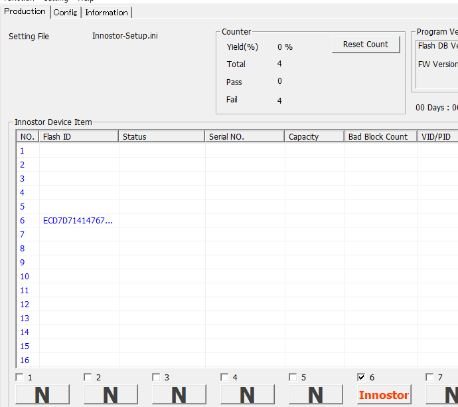This screenshot has width=458, height=407.
Task: Enable checkbox for port 2
Action: point(88,377)
